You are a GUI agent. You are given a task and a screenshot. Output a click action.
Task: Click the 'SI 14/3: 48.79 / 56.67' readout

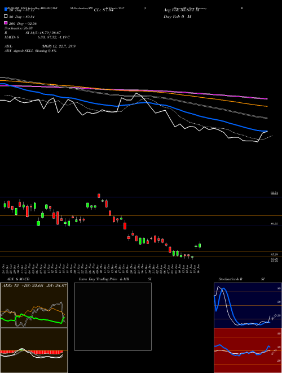pos(43,33)
